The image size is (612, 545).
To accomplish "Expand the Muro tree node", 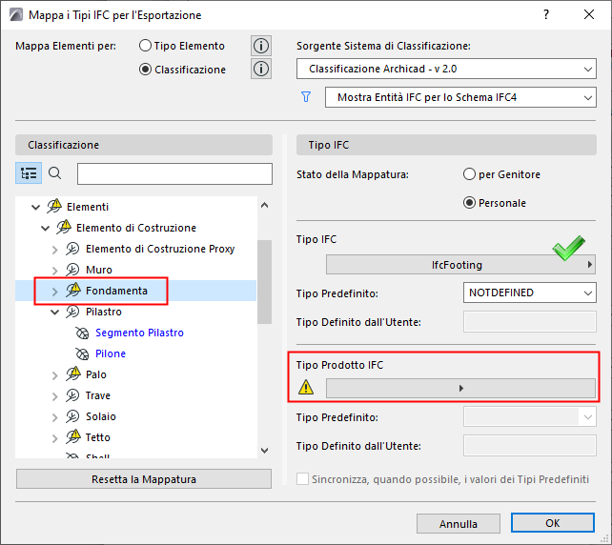I will coord(55,270).
